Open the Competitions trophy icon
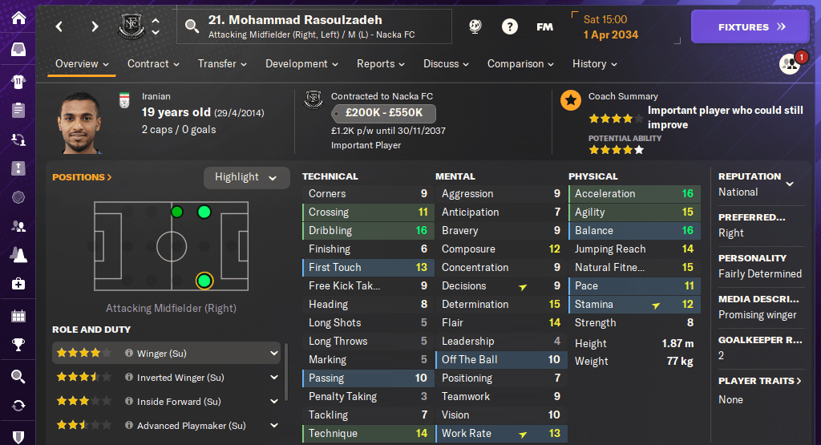821x445 pixels. click(18, 346)
